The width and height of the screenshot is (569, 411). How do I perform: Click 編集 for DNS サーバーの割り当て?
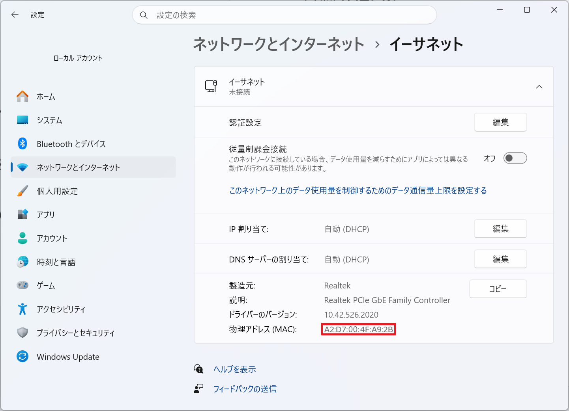500,259
